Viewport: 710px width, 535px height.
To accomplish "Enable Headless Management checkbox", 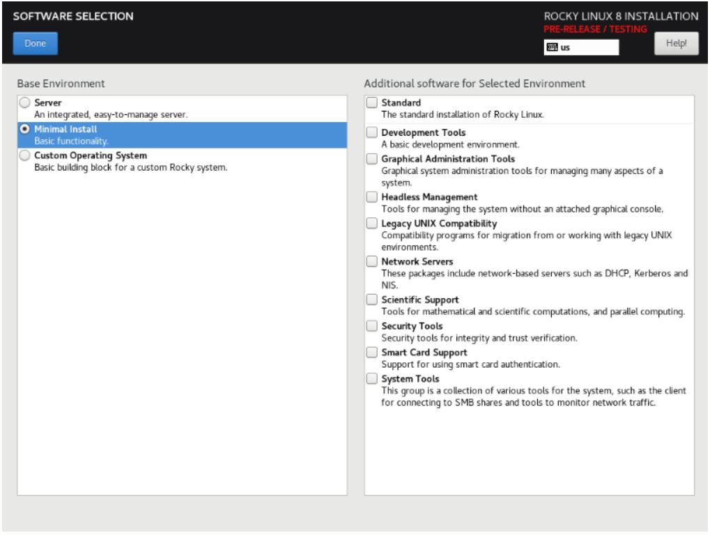I will coord(372,197).
